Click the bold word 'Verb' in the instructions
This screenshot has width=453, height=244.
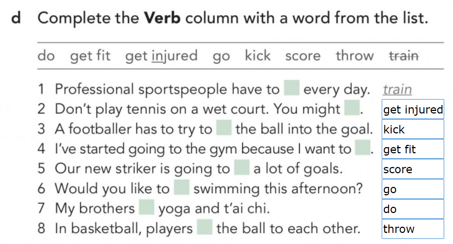point(162,18)
